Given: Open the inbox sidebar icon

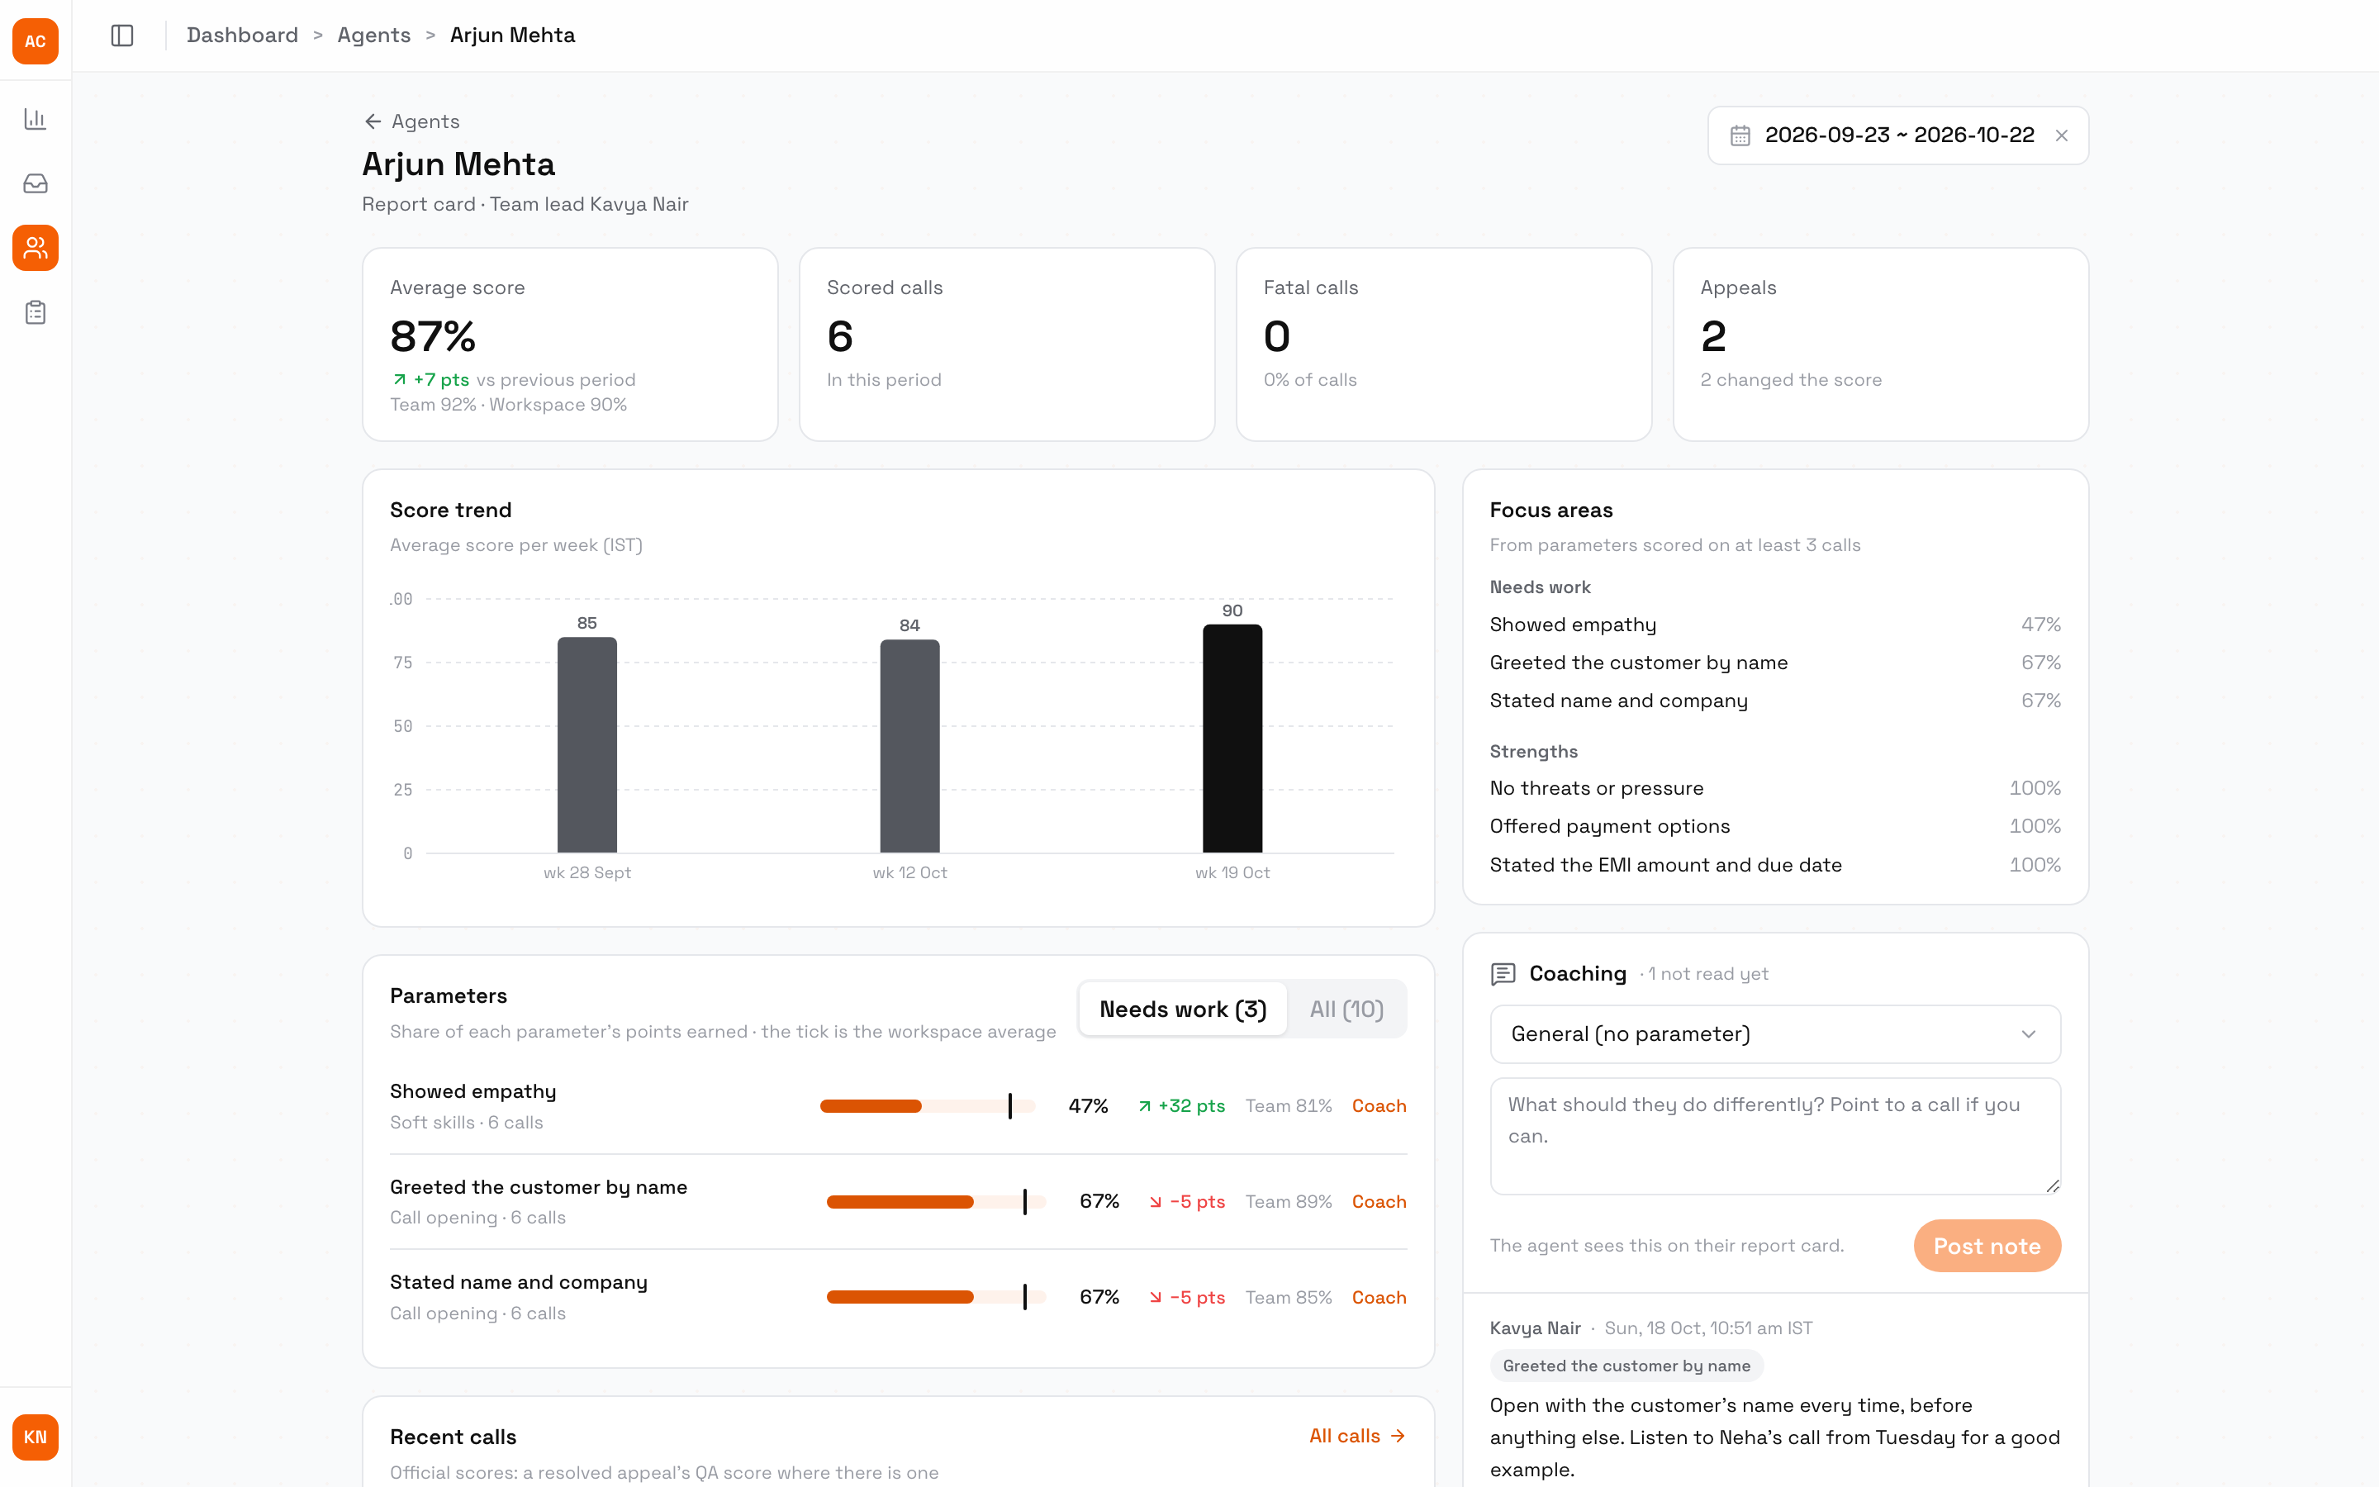Looking at the screenshot, I should pyautogui.click(x=36, y=184).
